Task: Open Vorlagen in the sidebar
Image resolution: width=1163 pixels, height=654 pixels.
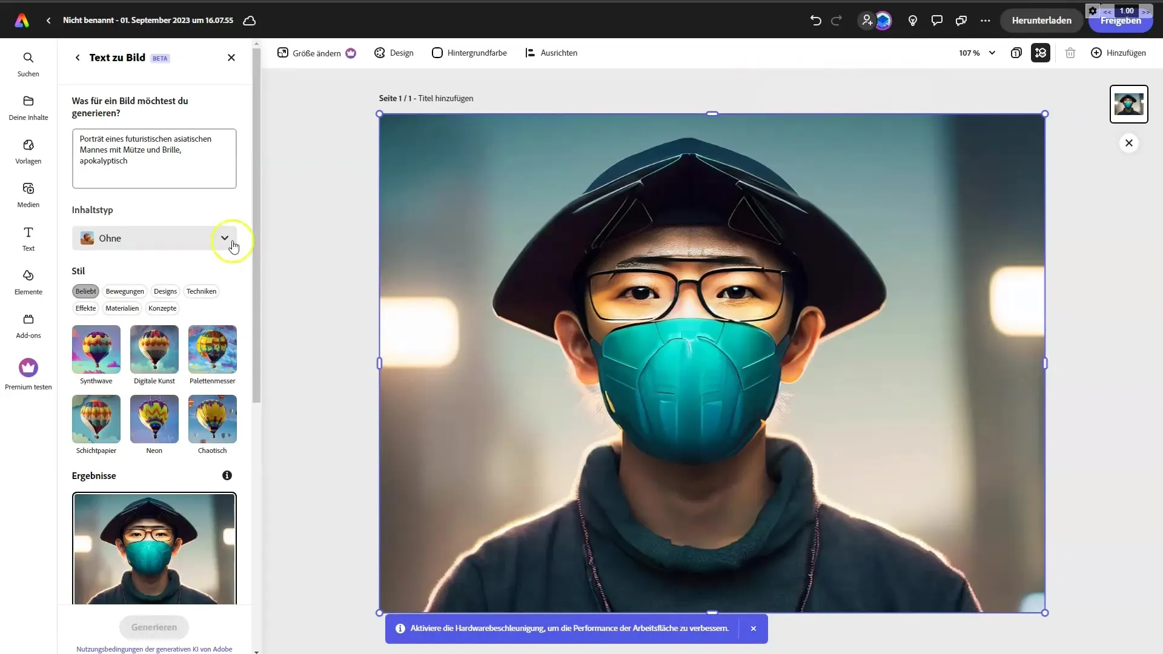Action: (x=28, y=151)
